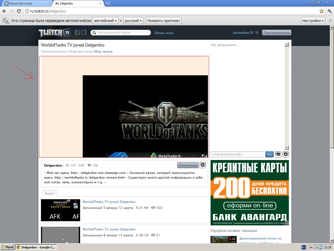Open the Мир танков game link

click(x=103, y=52)
